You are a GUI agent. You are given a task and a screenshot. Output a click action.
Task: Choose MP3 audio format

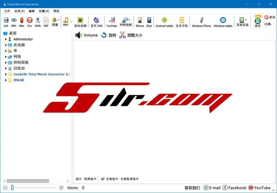66,22
